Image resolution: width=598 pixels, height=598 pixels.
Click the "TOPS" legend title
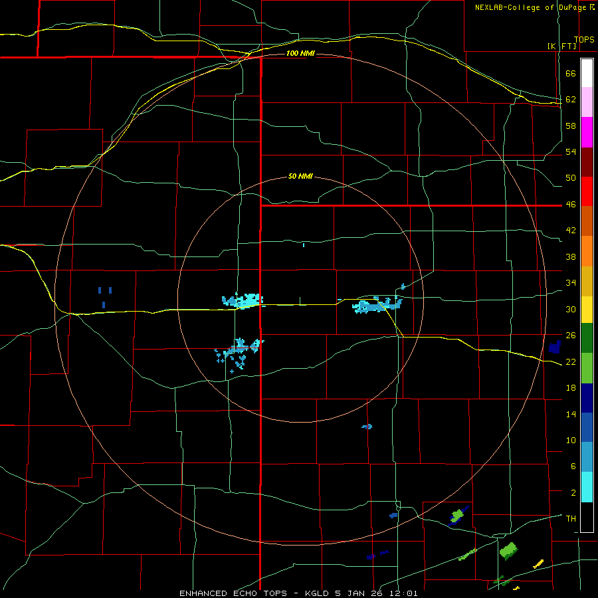[x=584, y=40]
